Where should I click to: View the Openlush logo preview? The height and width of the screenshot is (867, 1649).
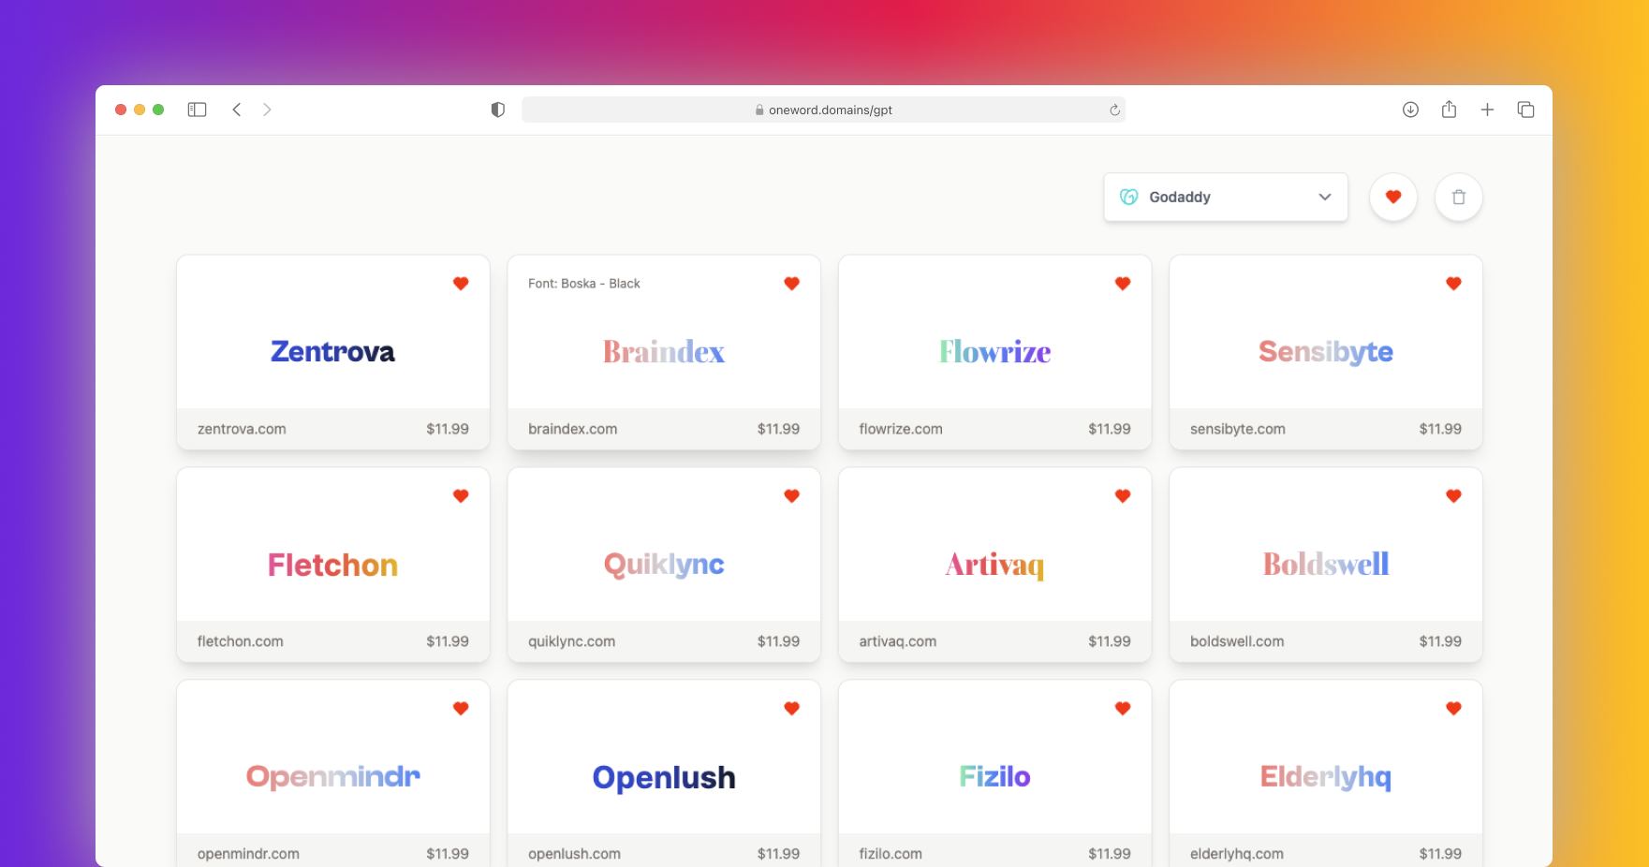pyautogui.click(x=664, y=777)
